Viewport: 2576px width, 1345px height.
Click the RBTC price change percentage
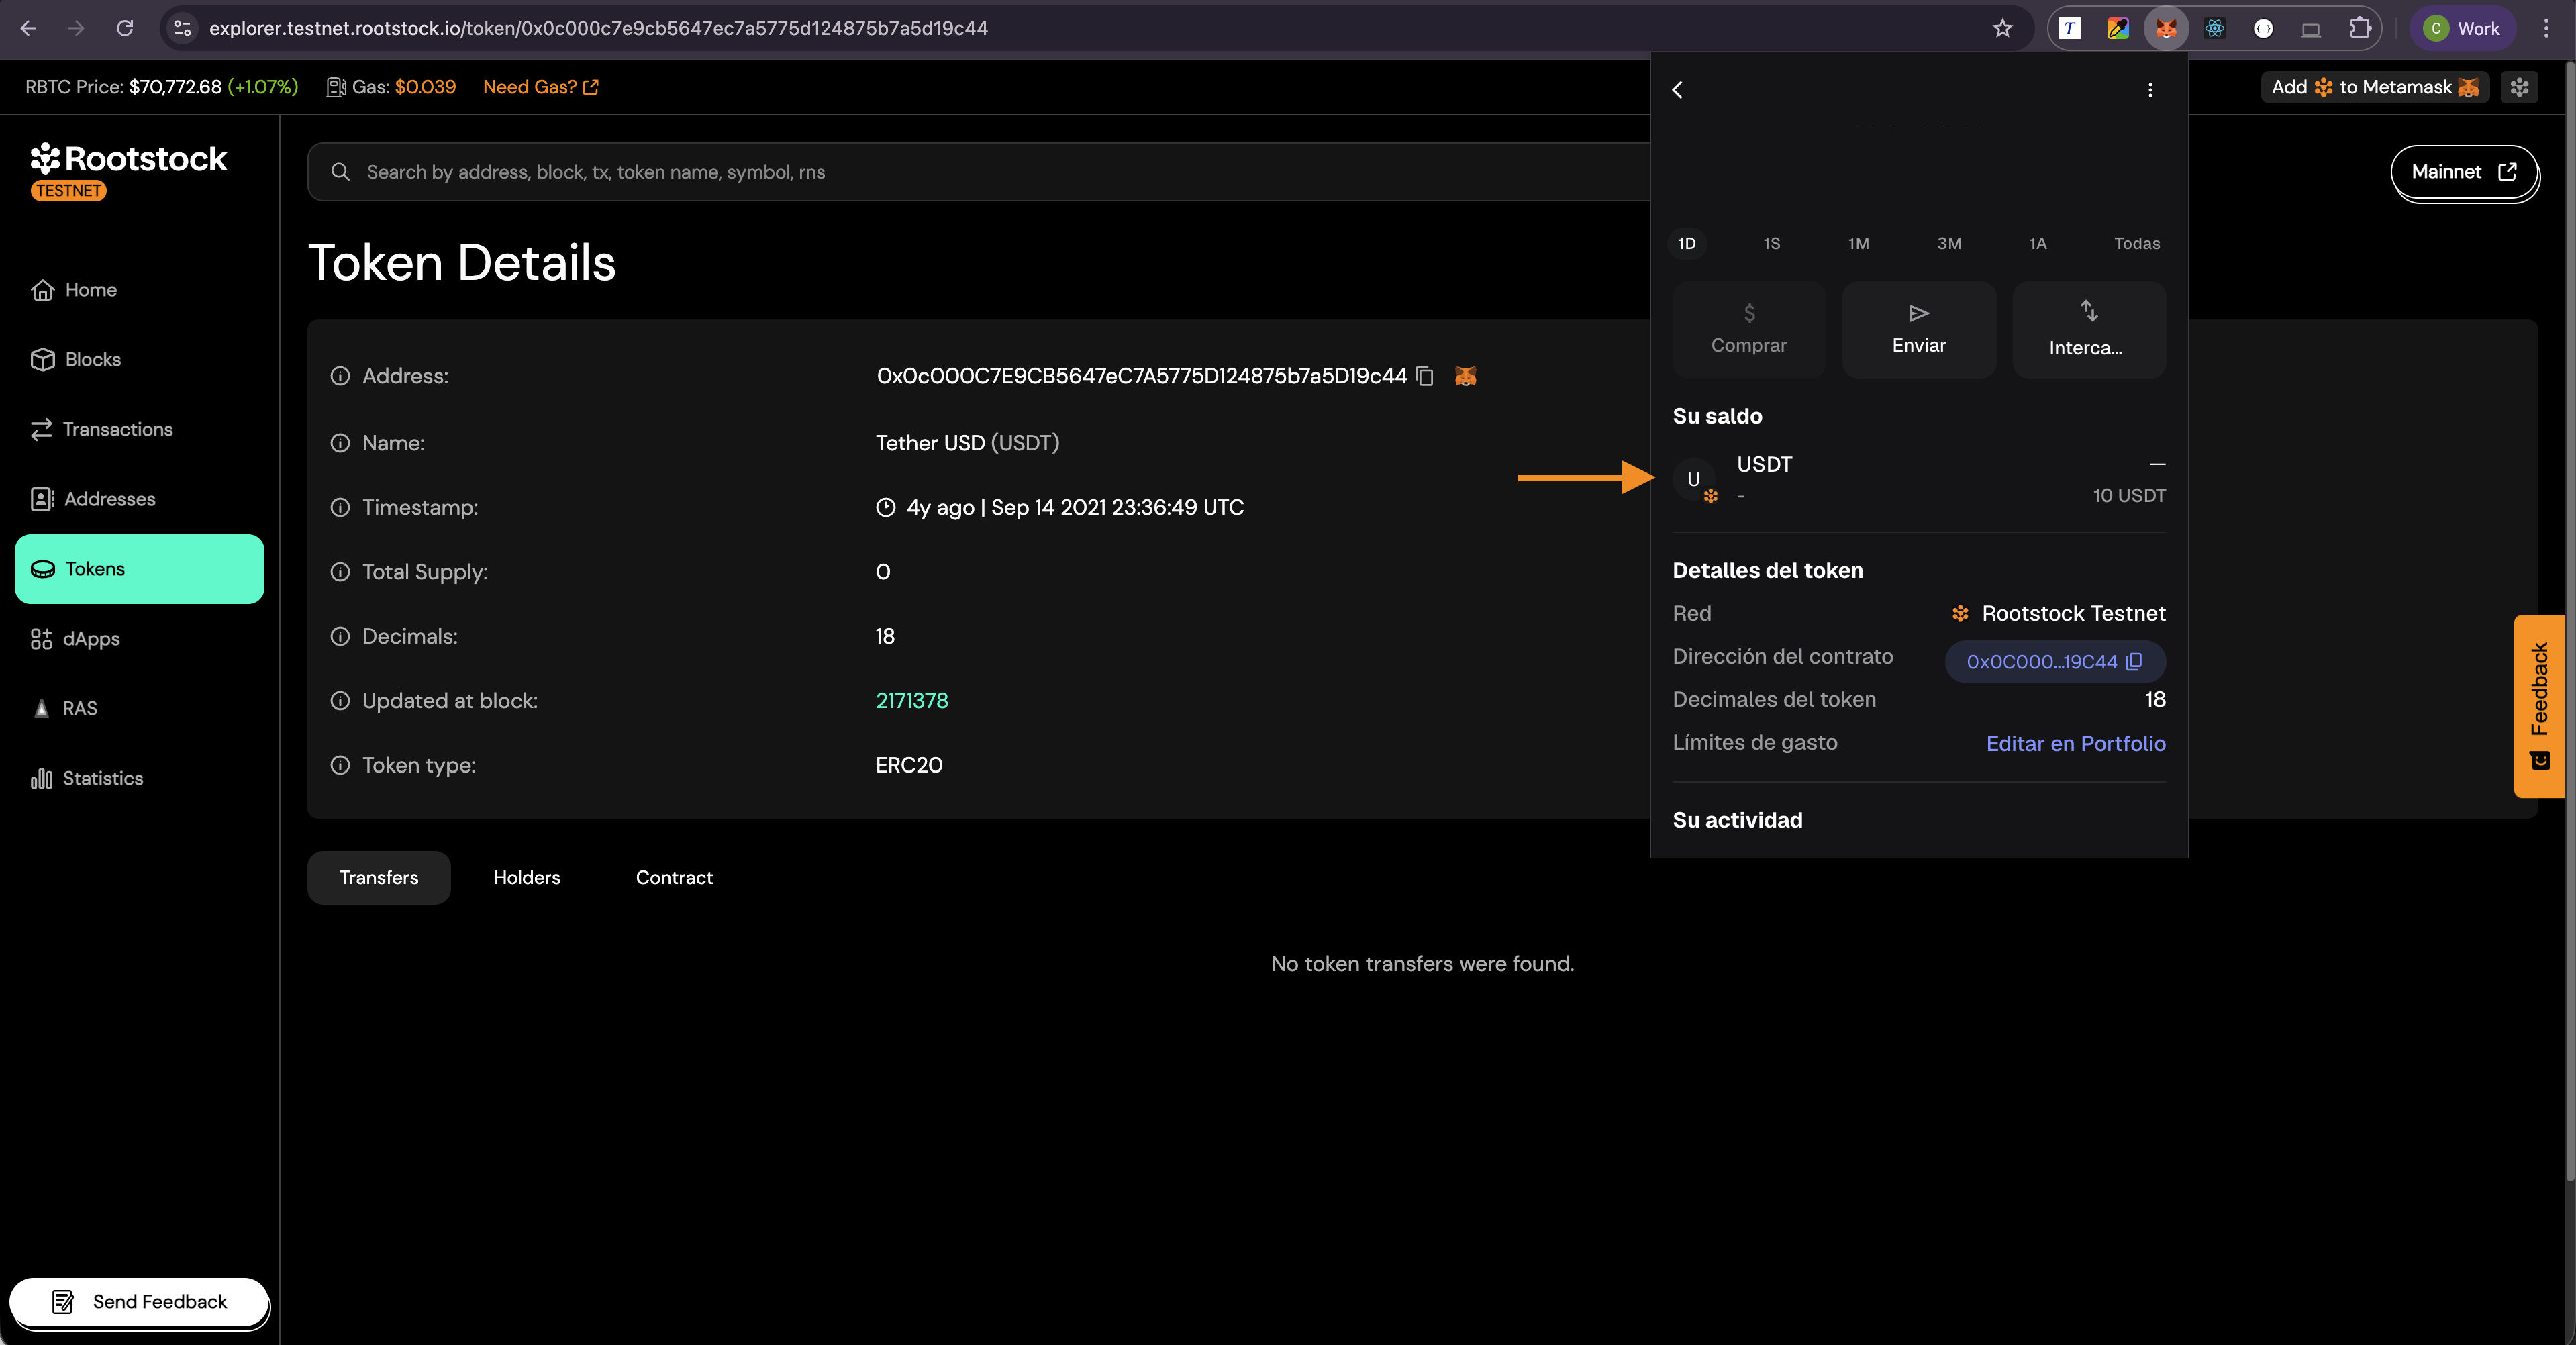coord(263,87)
